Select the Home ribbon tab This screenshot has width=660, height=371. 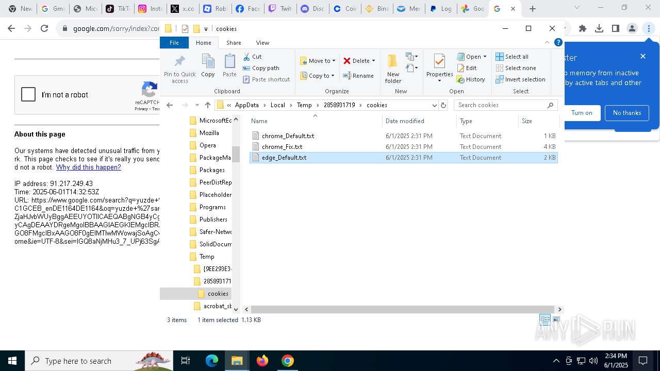pos(203,43)
